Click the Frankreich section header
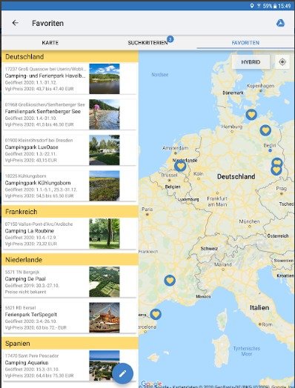295x388 pixels. tap(70, 212)
